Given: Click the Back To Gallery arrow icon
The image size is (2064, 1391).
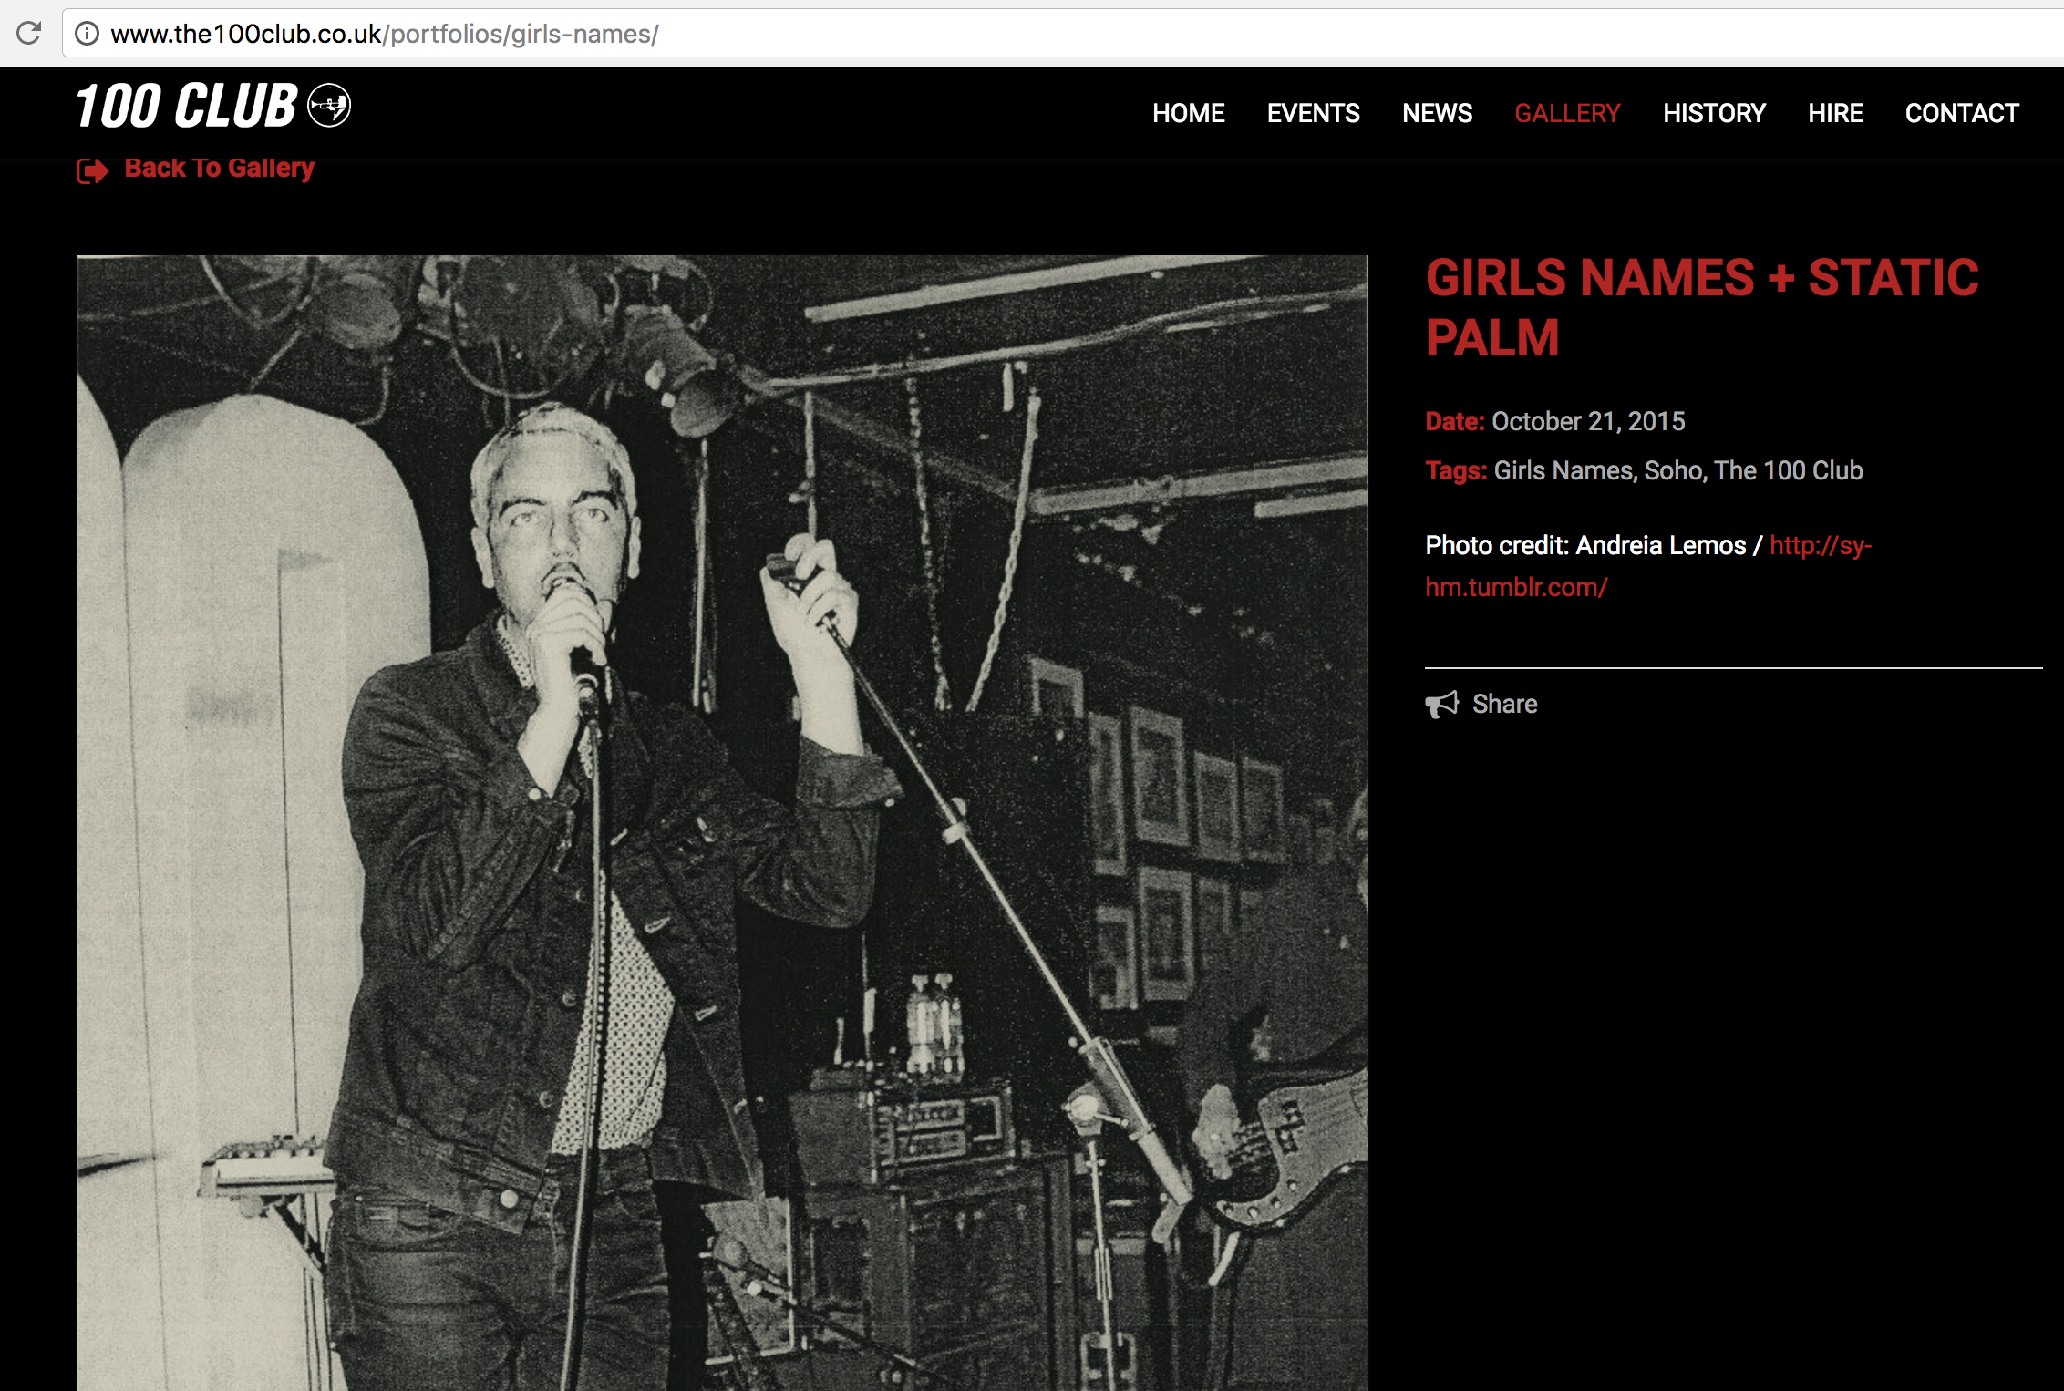Looking at the screenshot, I should [93, 170].
